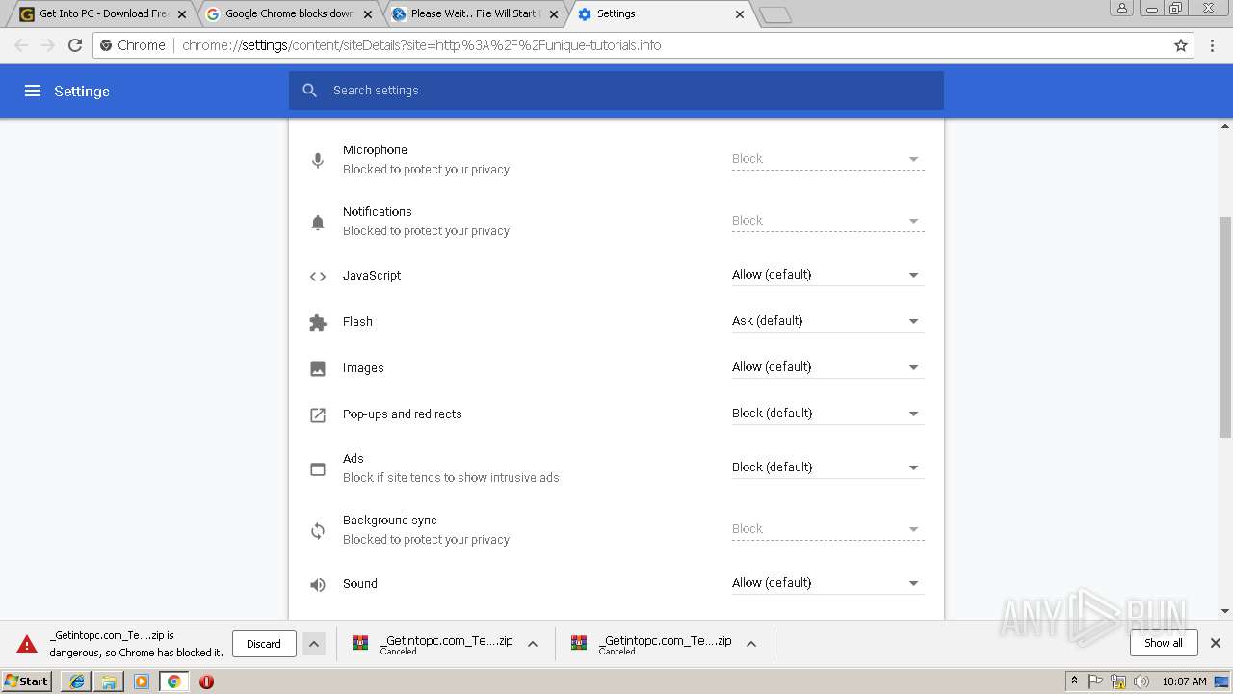Click the Microphone icon

pyautogui.click(x=318, y=160)
